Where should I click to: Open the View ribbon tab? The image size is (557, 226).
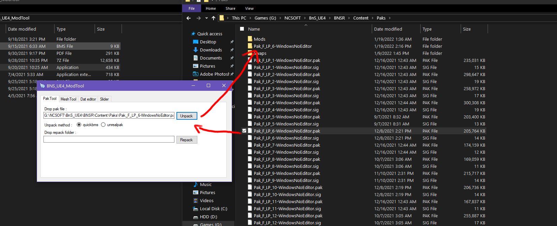(250, 8)
